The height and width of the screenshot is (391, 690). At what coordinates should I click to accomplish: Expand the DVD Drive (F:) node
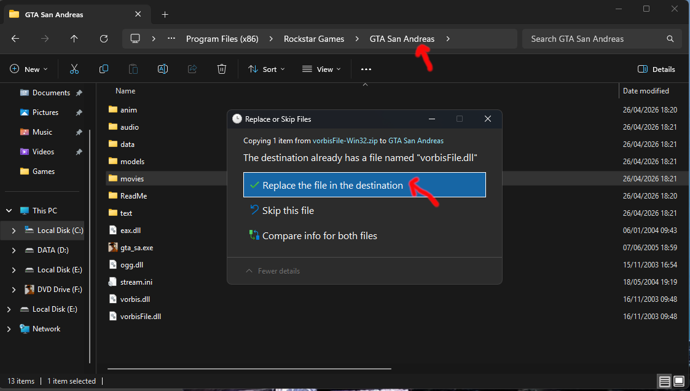click(x=14, y=290)
